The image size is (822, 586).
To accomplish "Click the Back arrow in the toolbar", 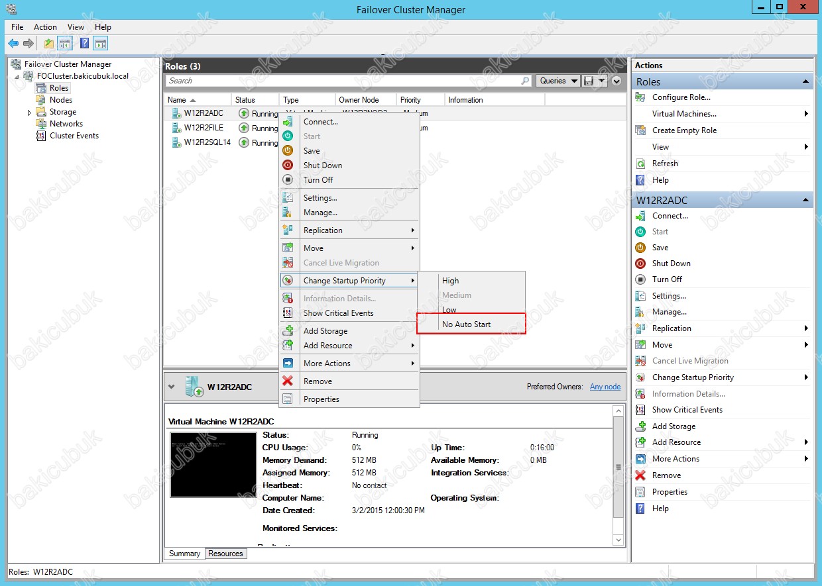I will [13, 44].
